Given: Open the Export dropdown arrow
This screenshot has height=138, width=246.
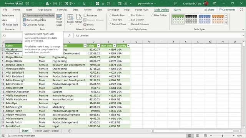Looking at the screenshot, I should point(70,25).
